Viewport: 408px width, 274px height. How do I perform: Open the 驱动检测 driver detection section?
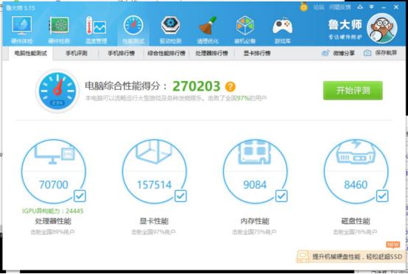[170, 29]
